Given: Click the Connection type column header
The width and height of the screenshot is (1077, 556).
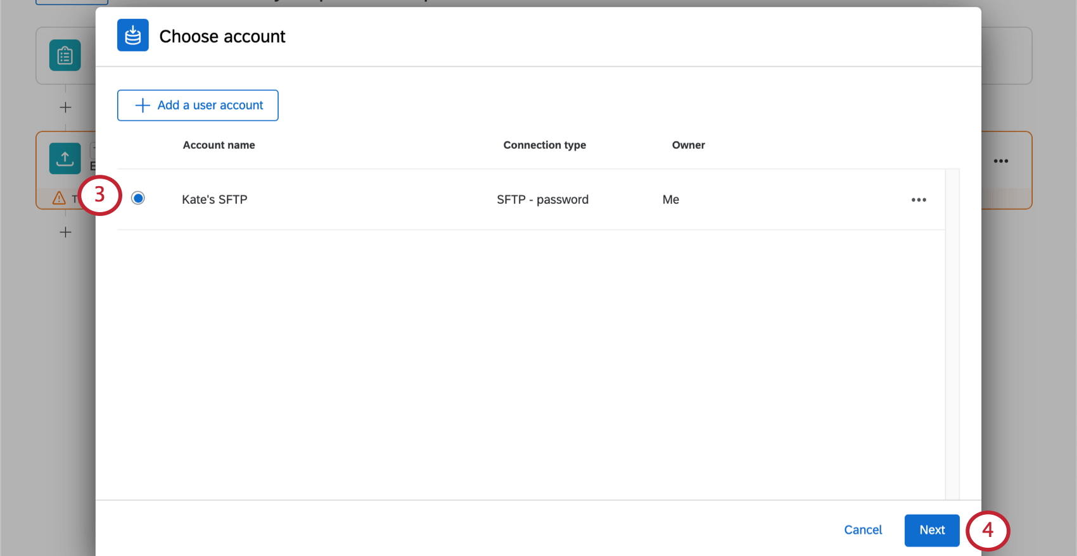Looking at the screenshot, I should point(544,145).
